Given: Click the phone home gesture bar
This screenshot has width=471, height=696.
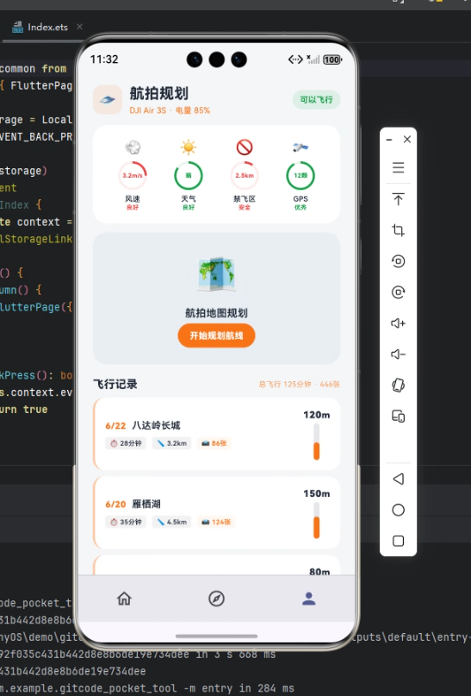Looking at the screenshot, I should [x=216, y=636].
